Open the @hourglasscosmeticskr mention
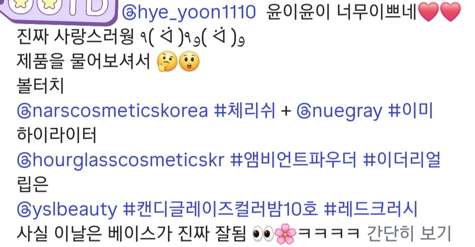475x247 pixels. pyautogui.click(x=121, y=160)
